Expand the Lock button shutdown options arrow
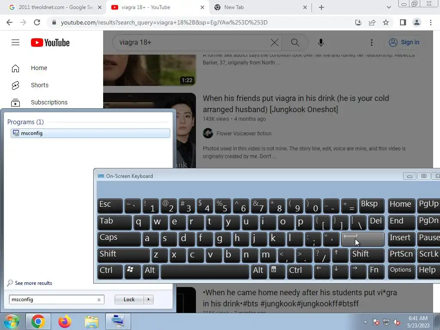The height and width of the screenshot is (330, 440). (x=148, y=299)
